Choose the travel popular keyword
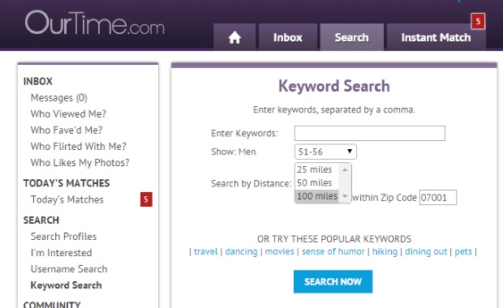This screenshot has height=308, width=503. pos(205,251)
